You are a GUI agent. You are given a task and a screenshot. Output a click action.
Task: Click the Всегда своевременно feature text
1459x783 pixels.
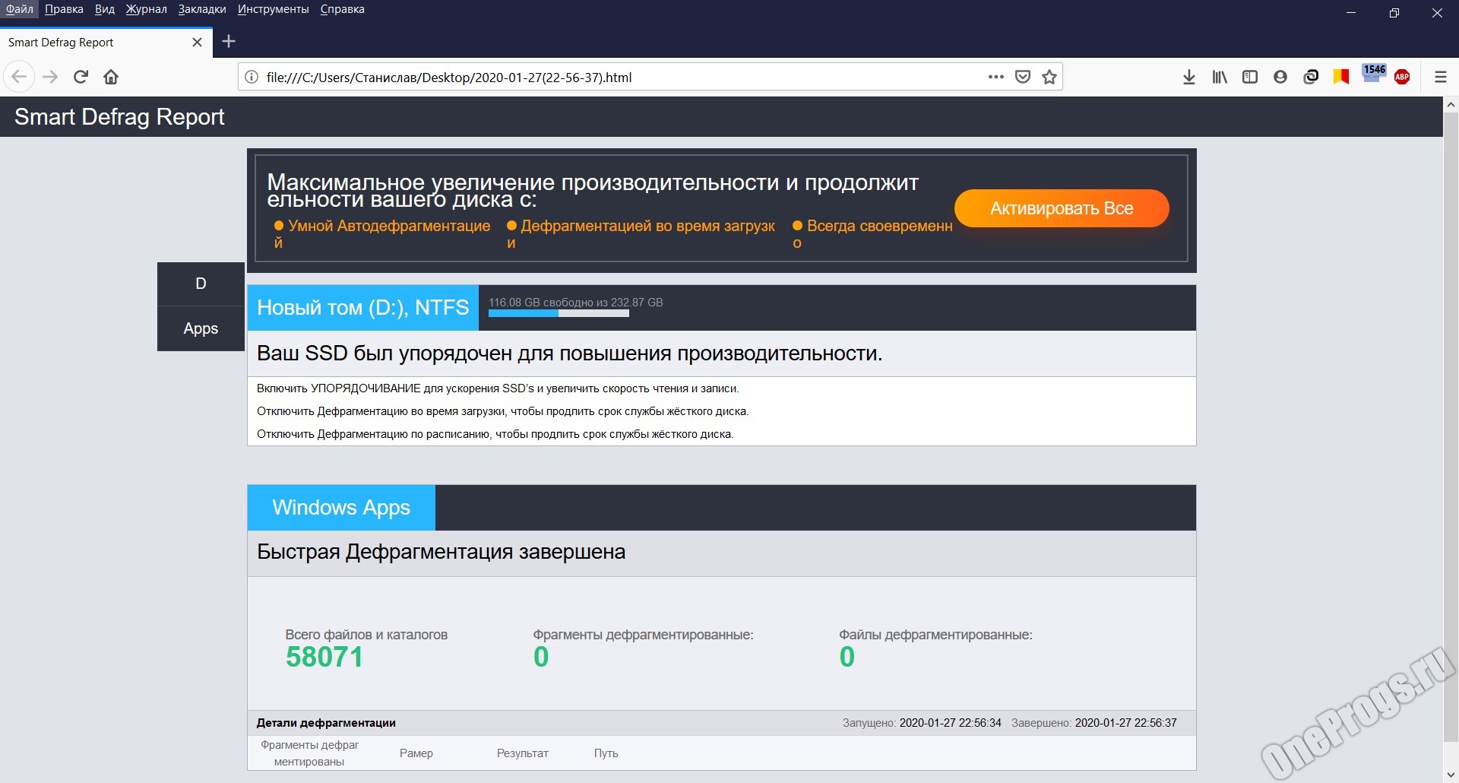coord(872,234)
